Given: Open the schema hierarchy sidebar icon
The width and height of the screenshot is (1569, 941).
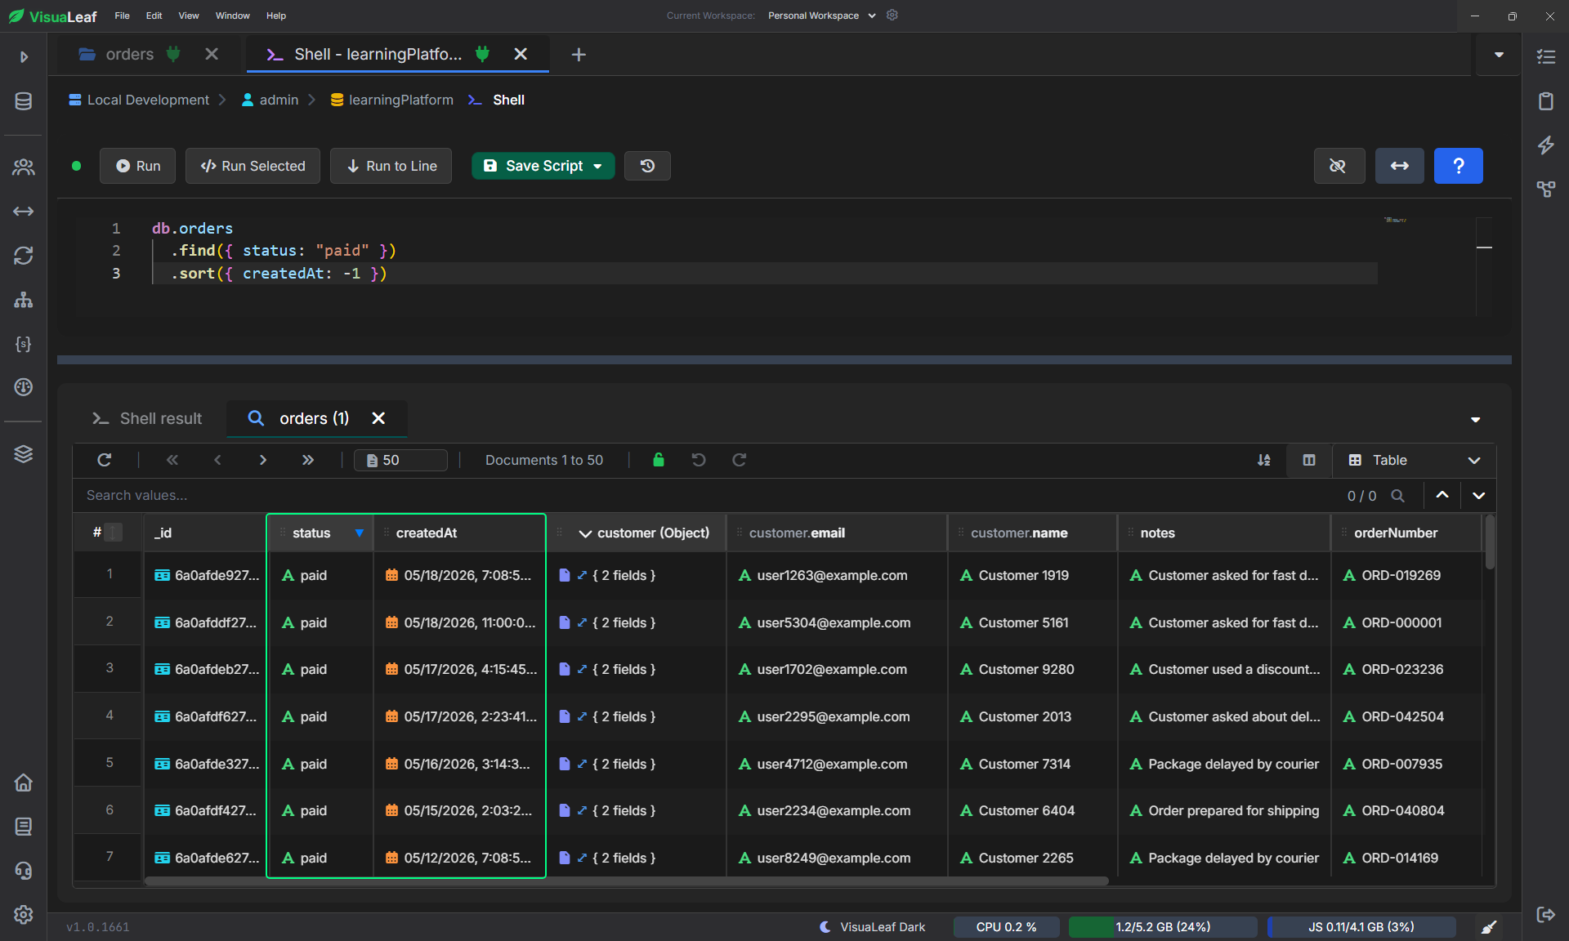Looking at the screenshot, I should tap(24, 300).
